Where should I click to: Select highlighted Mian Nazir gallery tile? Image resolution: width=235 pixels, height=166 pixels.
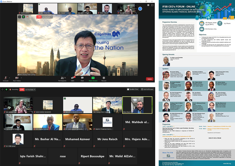(137, 105)
